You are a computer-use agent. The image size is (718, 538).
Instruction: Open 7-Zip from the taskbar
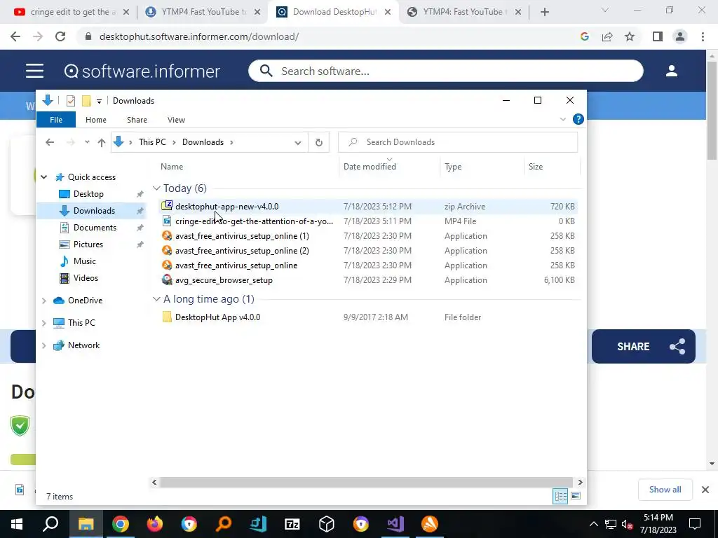(x=292, y=524)
